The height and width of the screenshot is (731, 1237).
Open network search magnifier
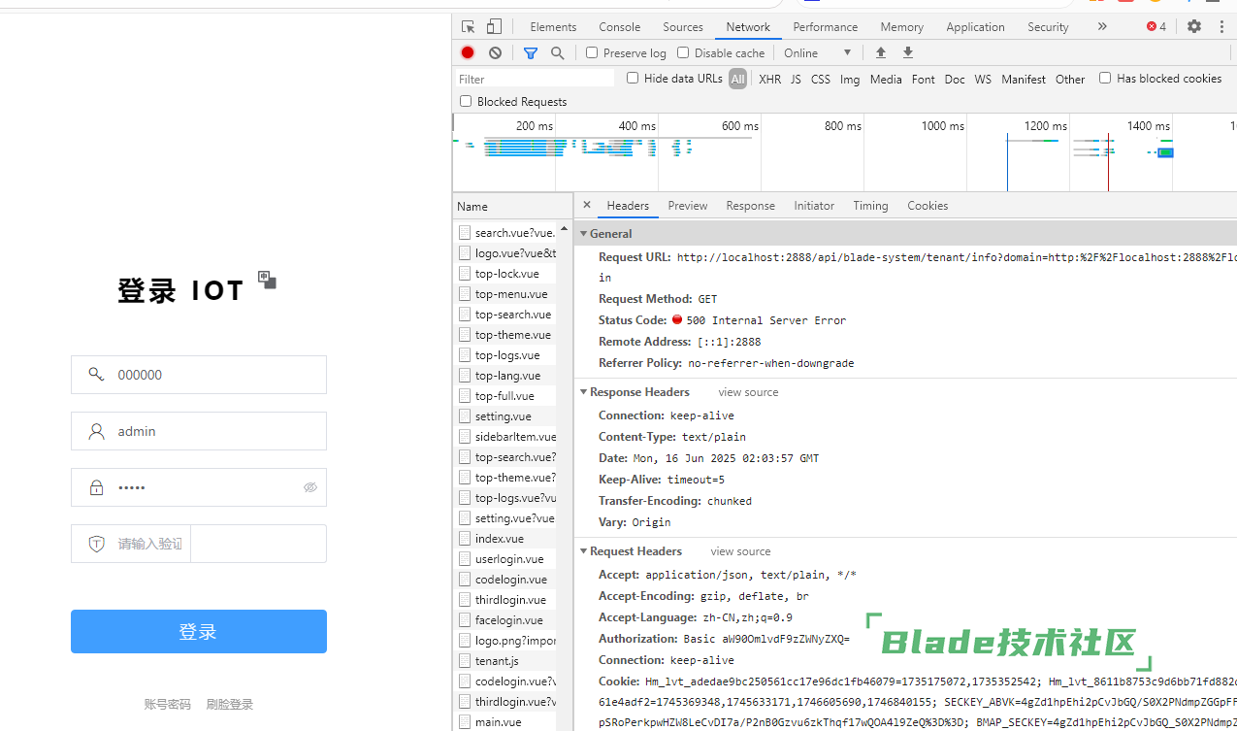pos(558,52)
